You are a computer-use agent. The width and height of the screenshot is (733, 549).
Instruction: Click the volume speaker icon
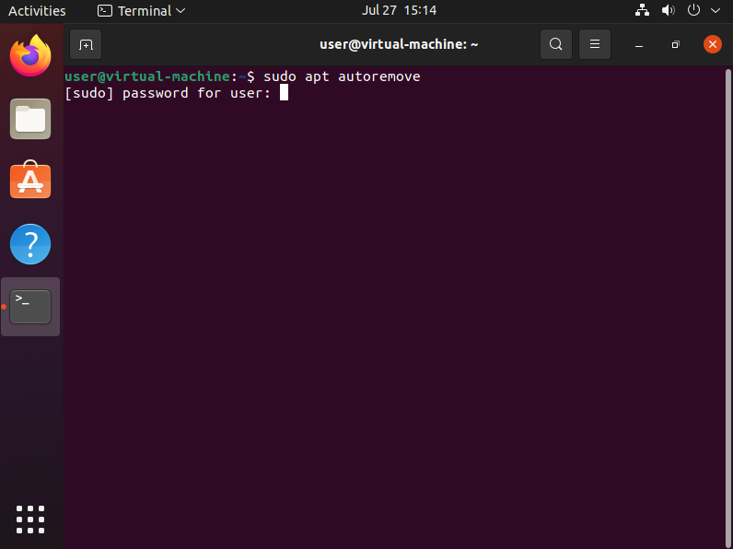[669, 11]
